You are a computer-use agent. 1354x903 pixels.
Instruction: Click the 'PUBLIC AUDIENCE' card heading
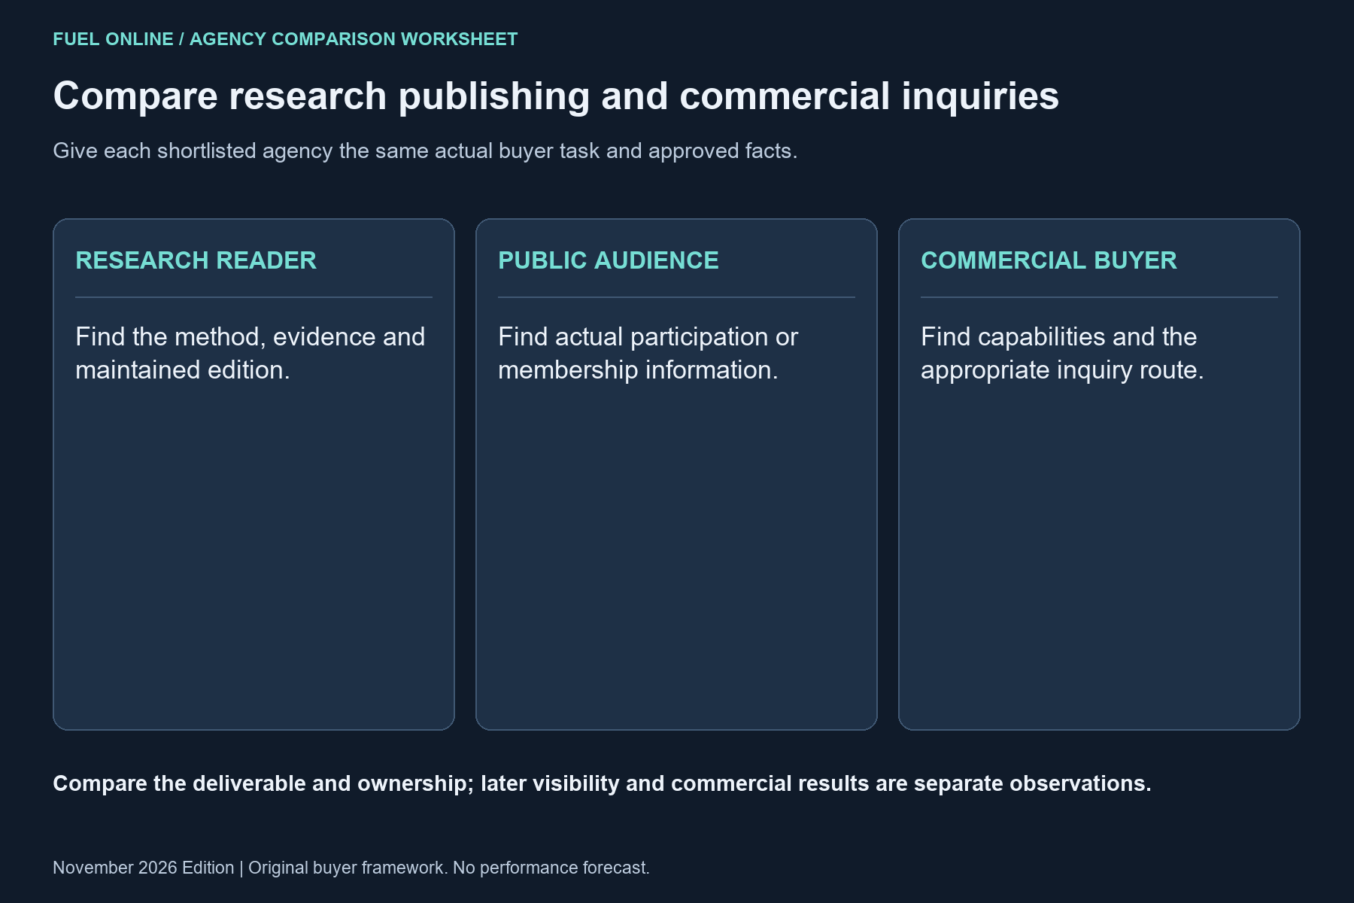608,260
